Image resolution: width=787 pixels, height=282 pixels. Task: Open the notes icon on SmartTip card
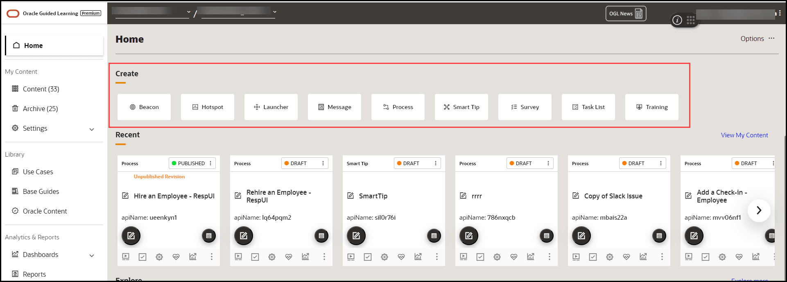(x=434, y=236)
